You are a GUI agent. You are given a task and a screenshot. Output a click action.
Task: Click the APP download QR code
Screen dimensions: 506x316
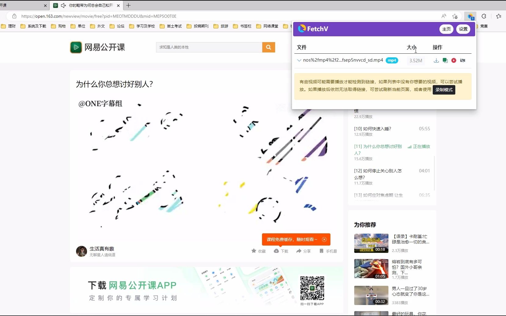(312, 288)
